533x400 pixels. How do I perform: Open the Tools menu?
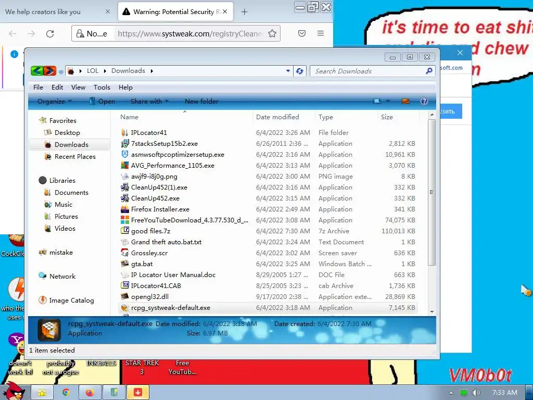(x=101, y=87)
